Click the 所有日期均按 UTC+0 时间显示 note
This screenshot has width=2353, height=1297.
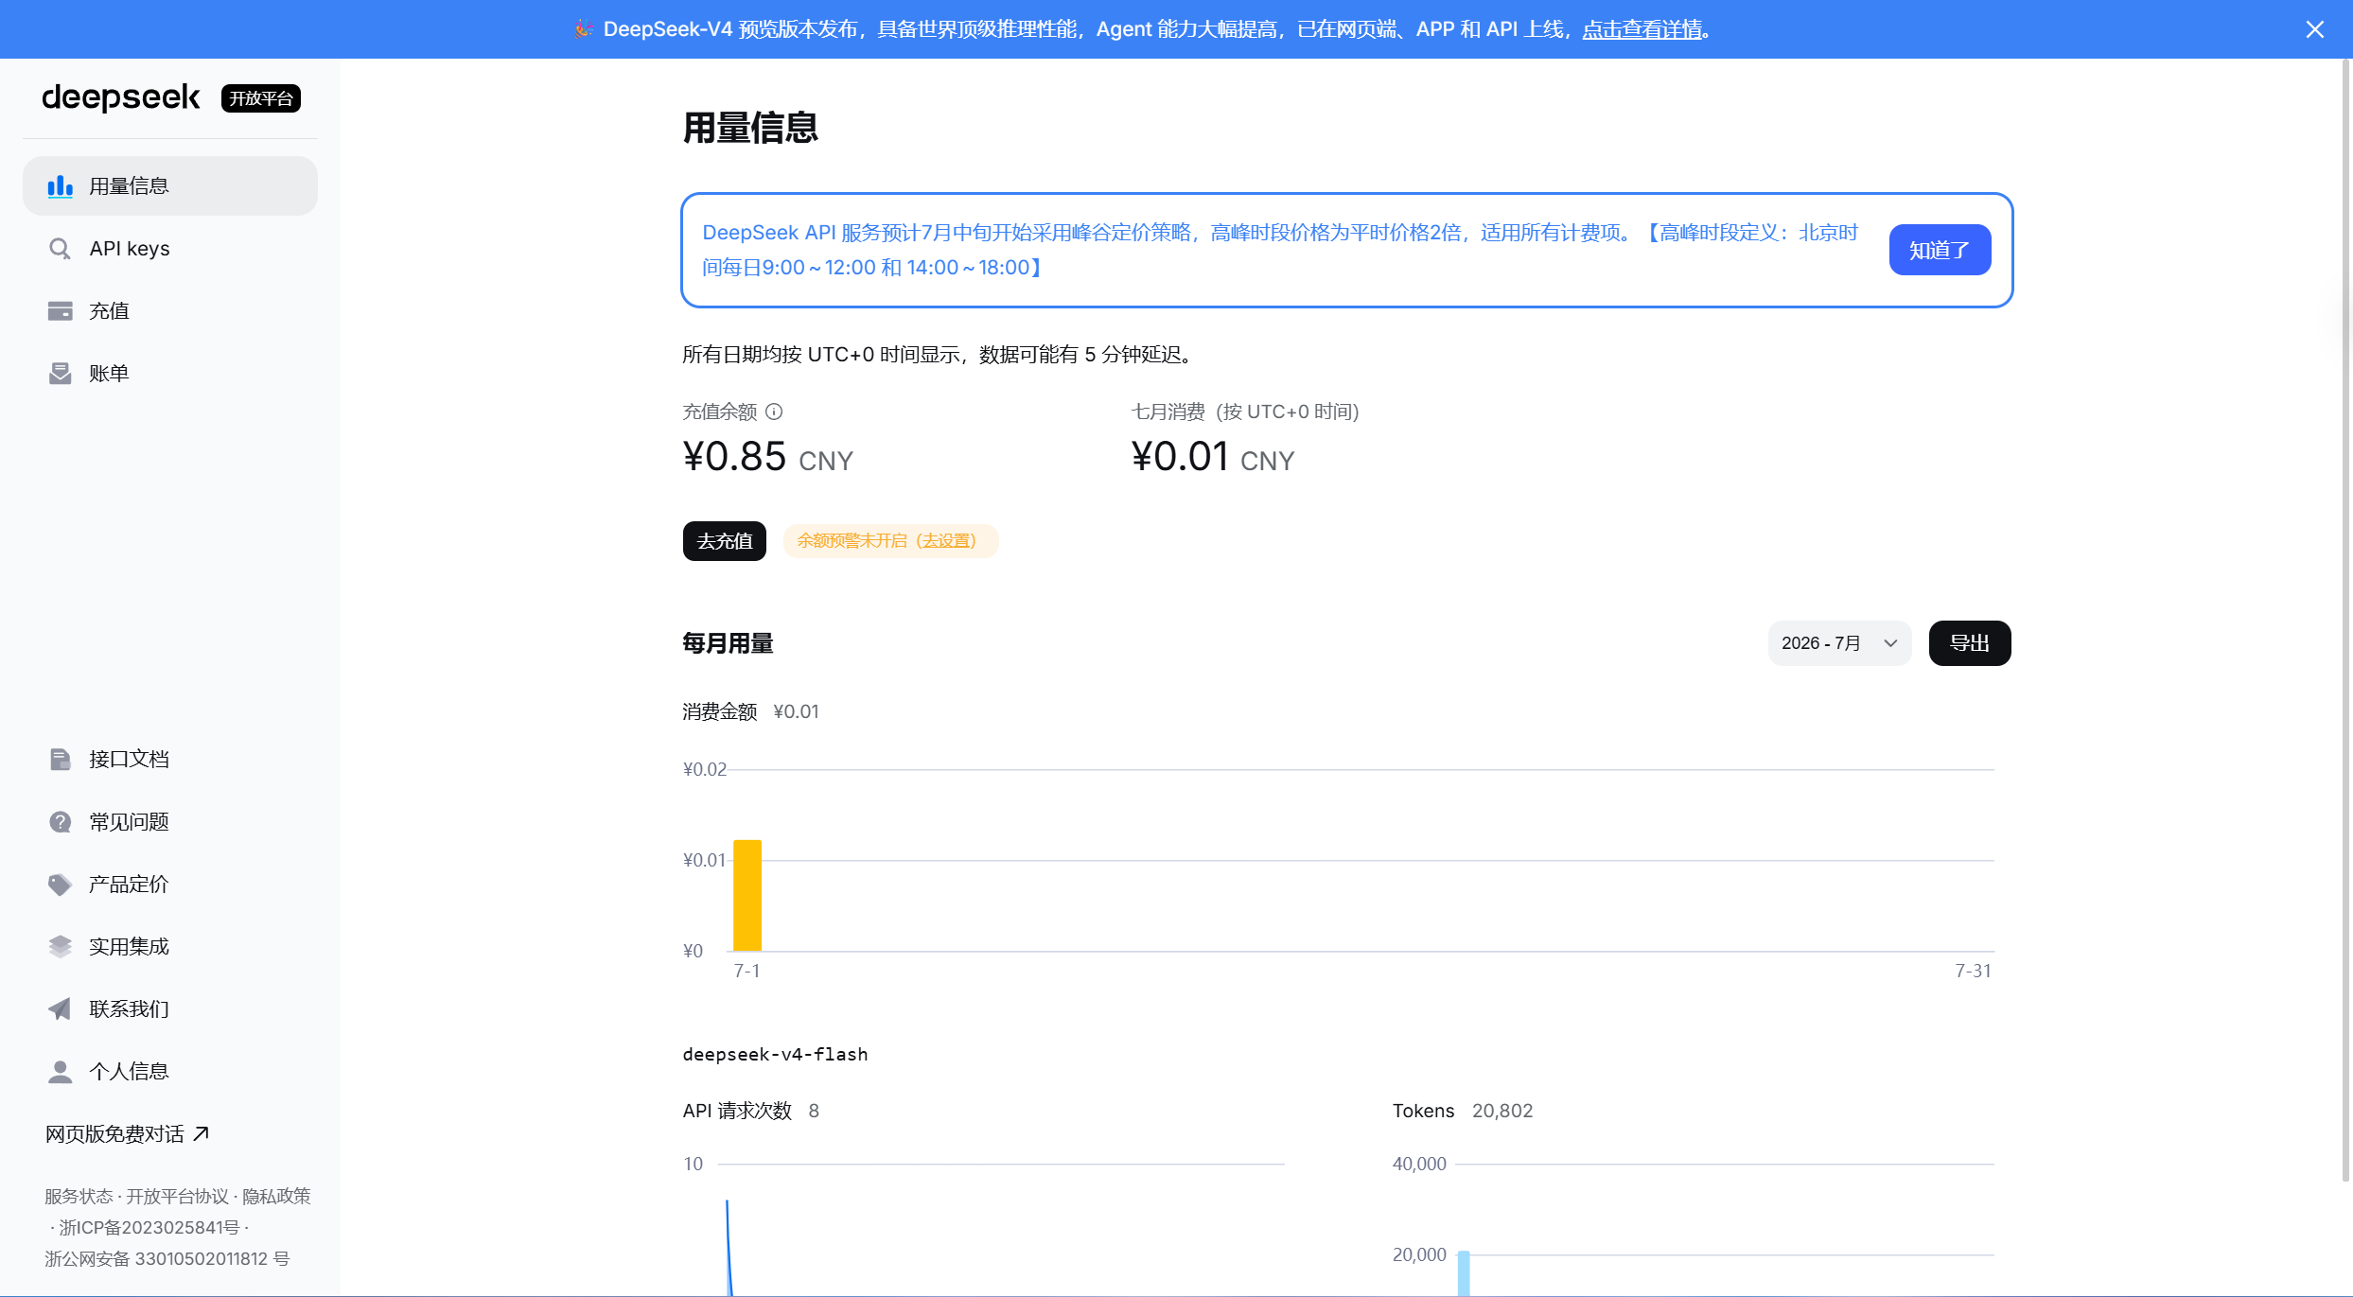941,355
